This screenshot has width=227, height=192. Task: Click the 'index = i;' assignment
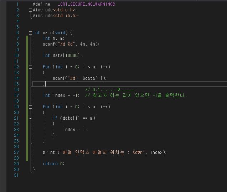pos(75,130)
